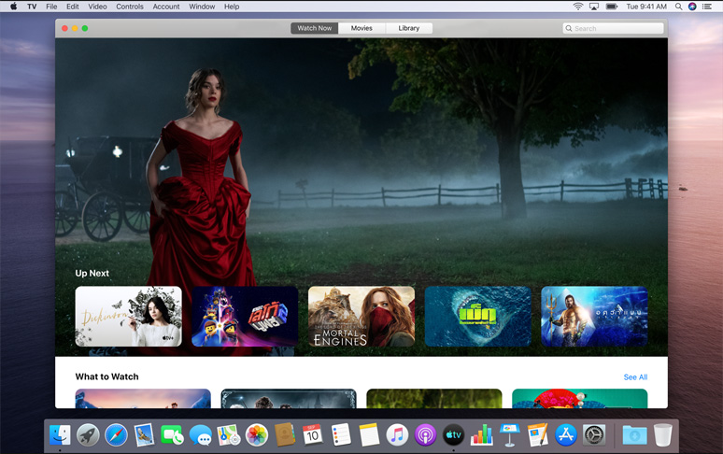Launch Safari from the dock

116,435
